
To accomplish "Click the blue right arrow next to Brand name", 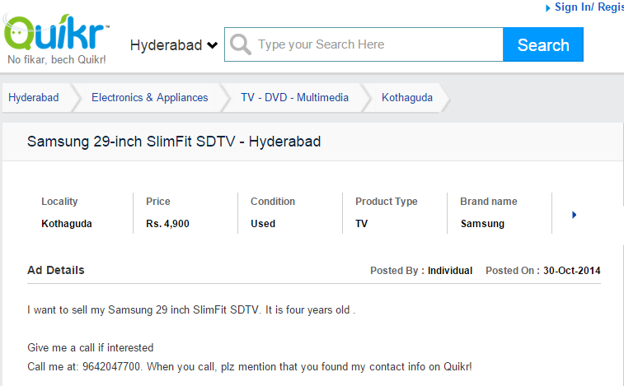I will click(574, 215).
